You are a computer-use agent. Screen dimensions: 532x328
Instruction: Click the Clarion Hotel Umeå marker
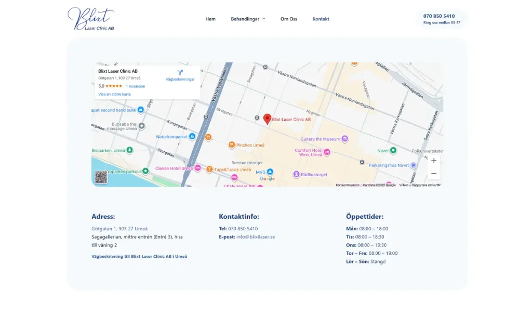click(197, 168)
